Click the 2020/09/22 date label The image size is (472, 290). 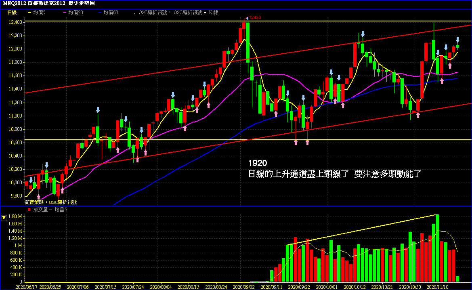coord(299,287)
